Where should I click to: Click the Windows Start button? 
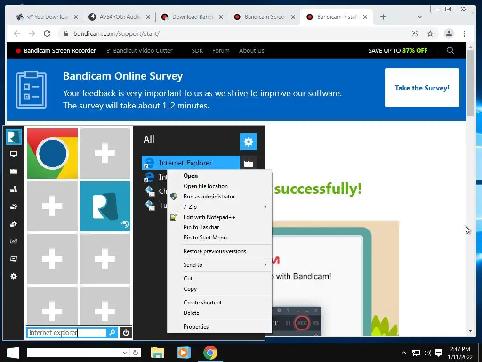click(13, 353)
